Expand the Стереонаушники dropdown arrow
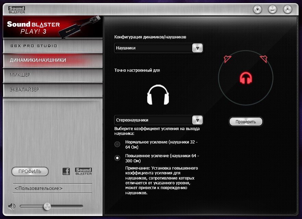This screenshot has height=219, width=302. pos(197,120)
